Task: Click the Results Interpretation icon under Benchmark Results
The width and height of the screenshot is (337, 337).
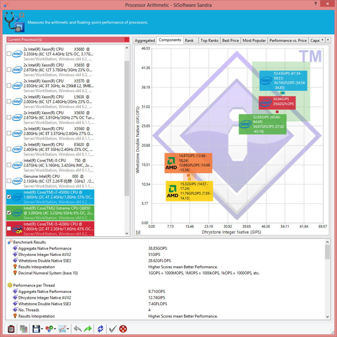Action: 15,267
